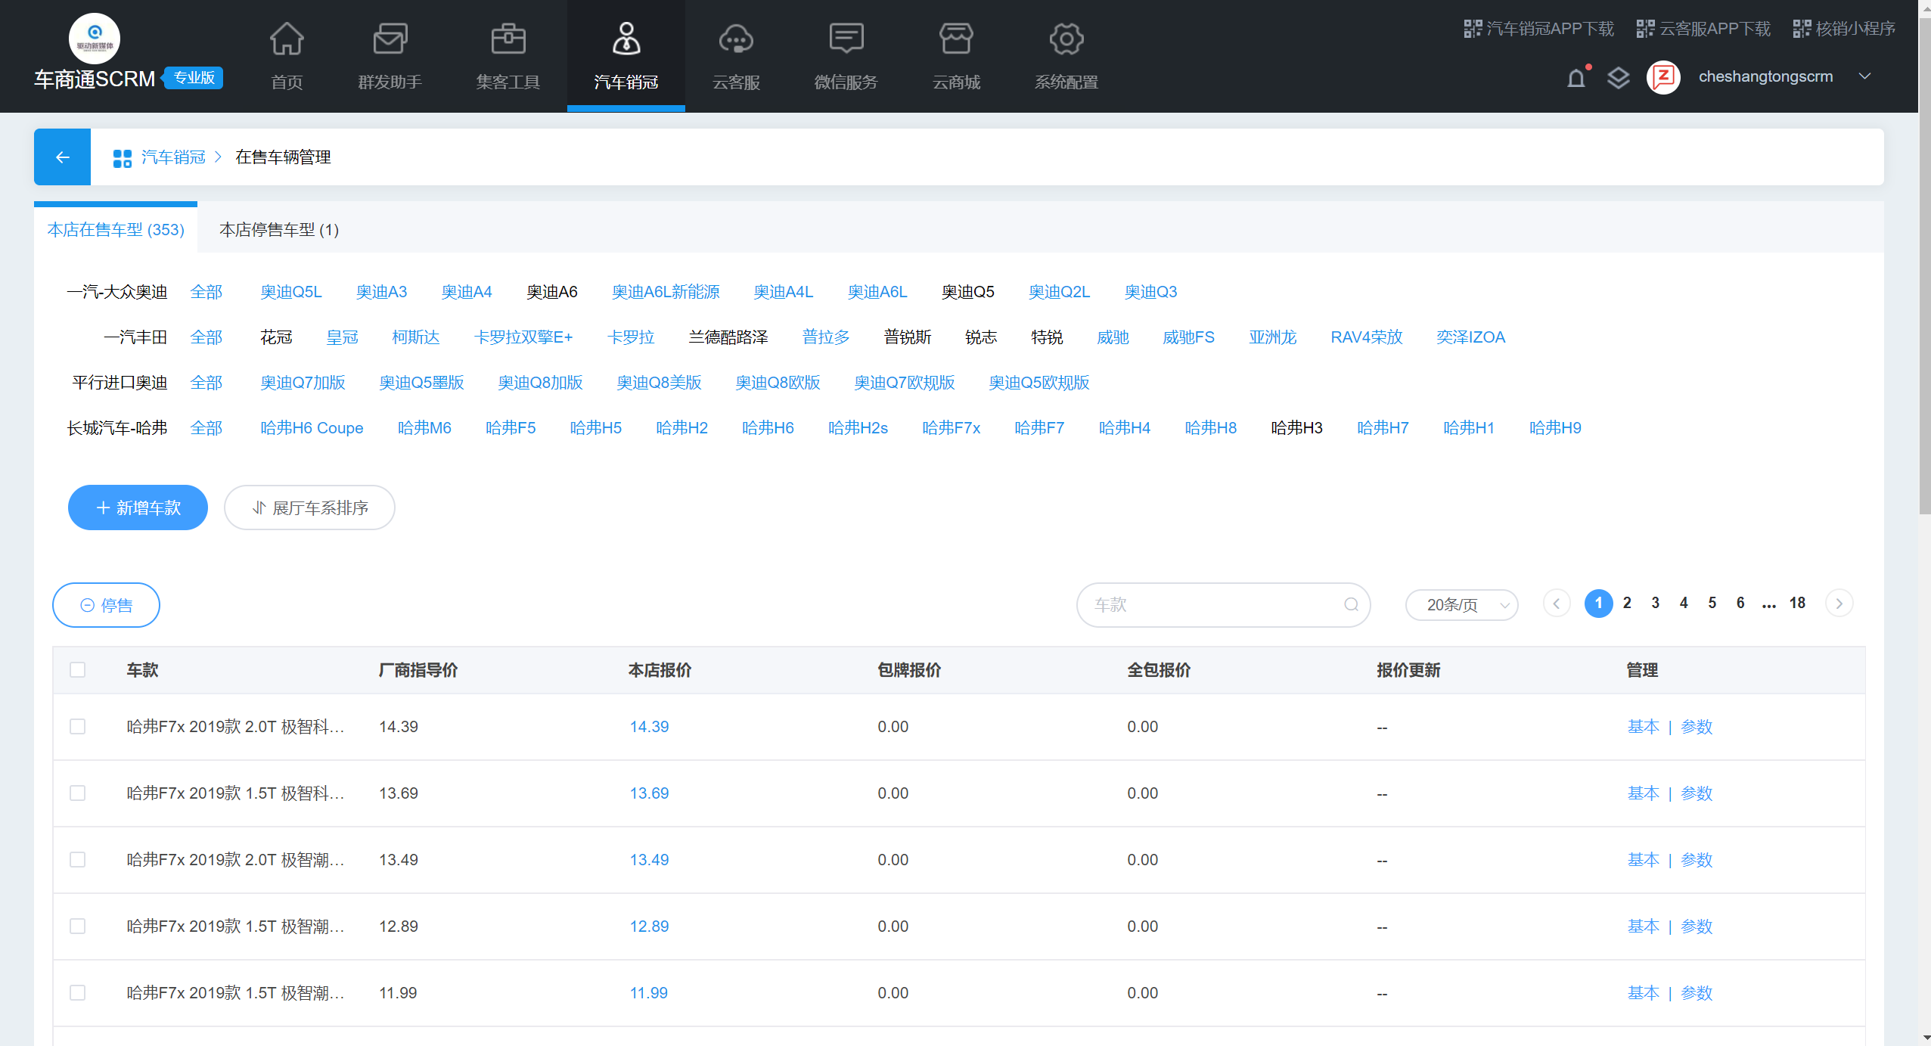Open the 首页 home icon
The height and width of the screenshot is (1046, 1931).
pos(287,39)
